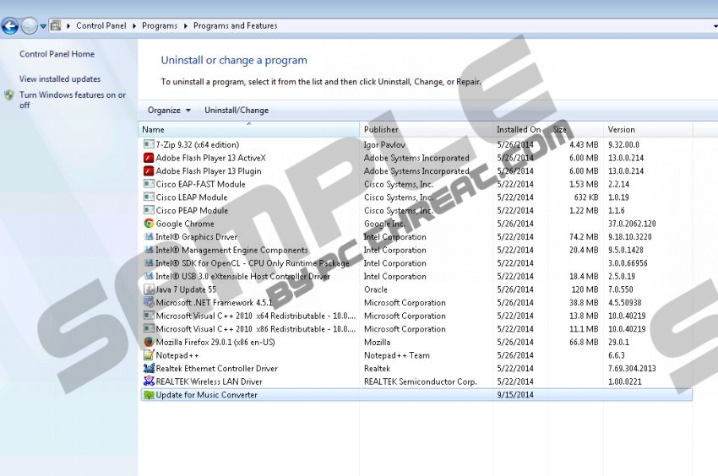Sort programs by Installed On column
The width and height of the screenshot is (718, 476).
point(519,129)
